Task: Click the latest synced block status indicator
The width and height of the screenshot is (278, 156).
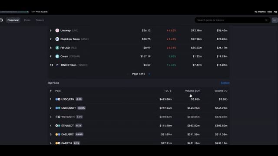Action: [14, 12]
